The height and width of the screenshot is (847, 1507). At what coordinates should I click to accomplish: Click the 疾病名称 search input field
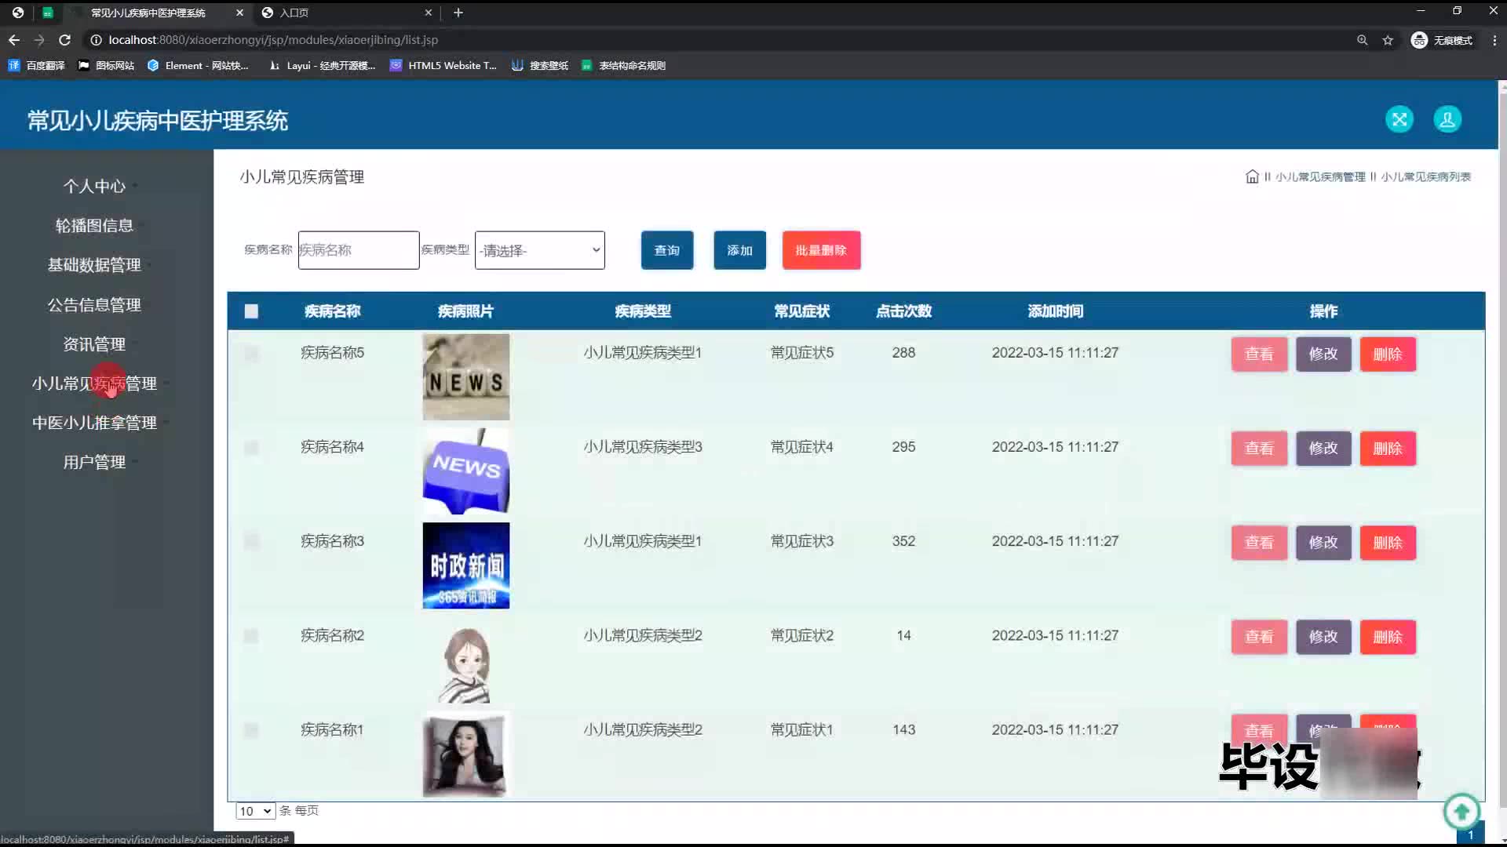tap(358, 250)
